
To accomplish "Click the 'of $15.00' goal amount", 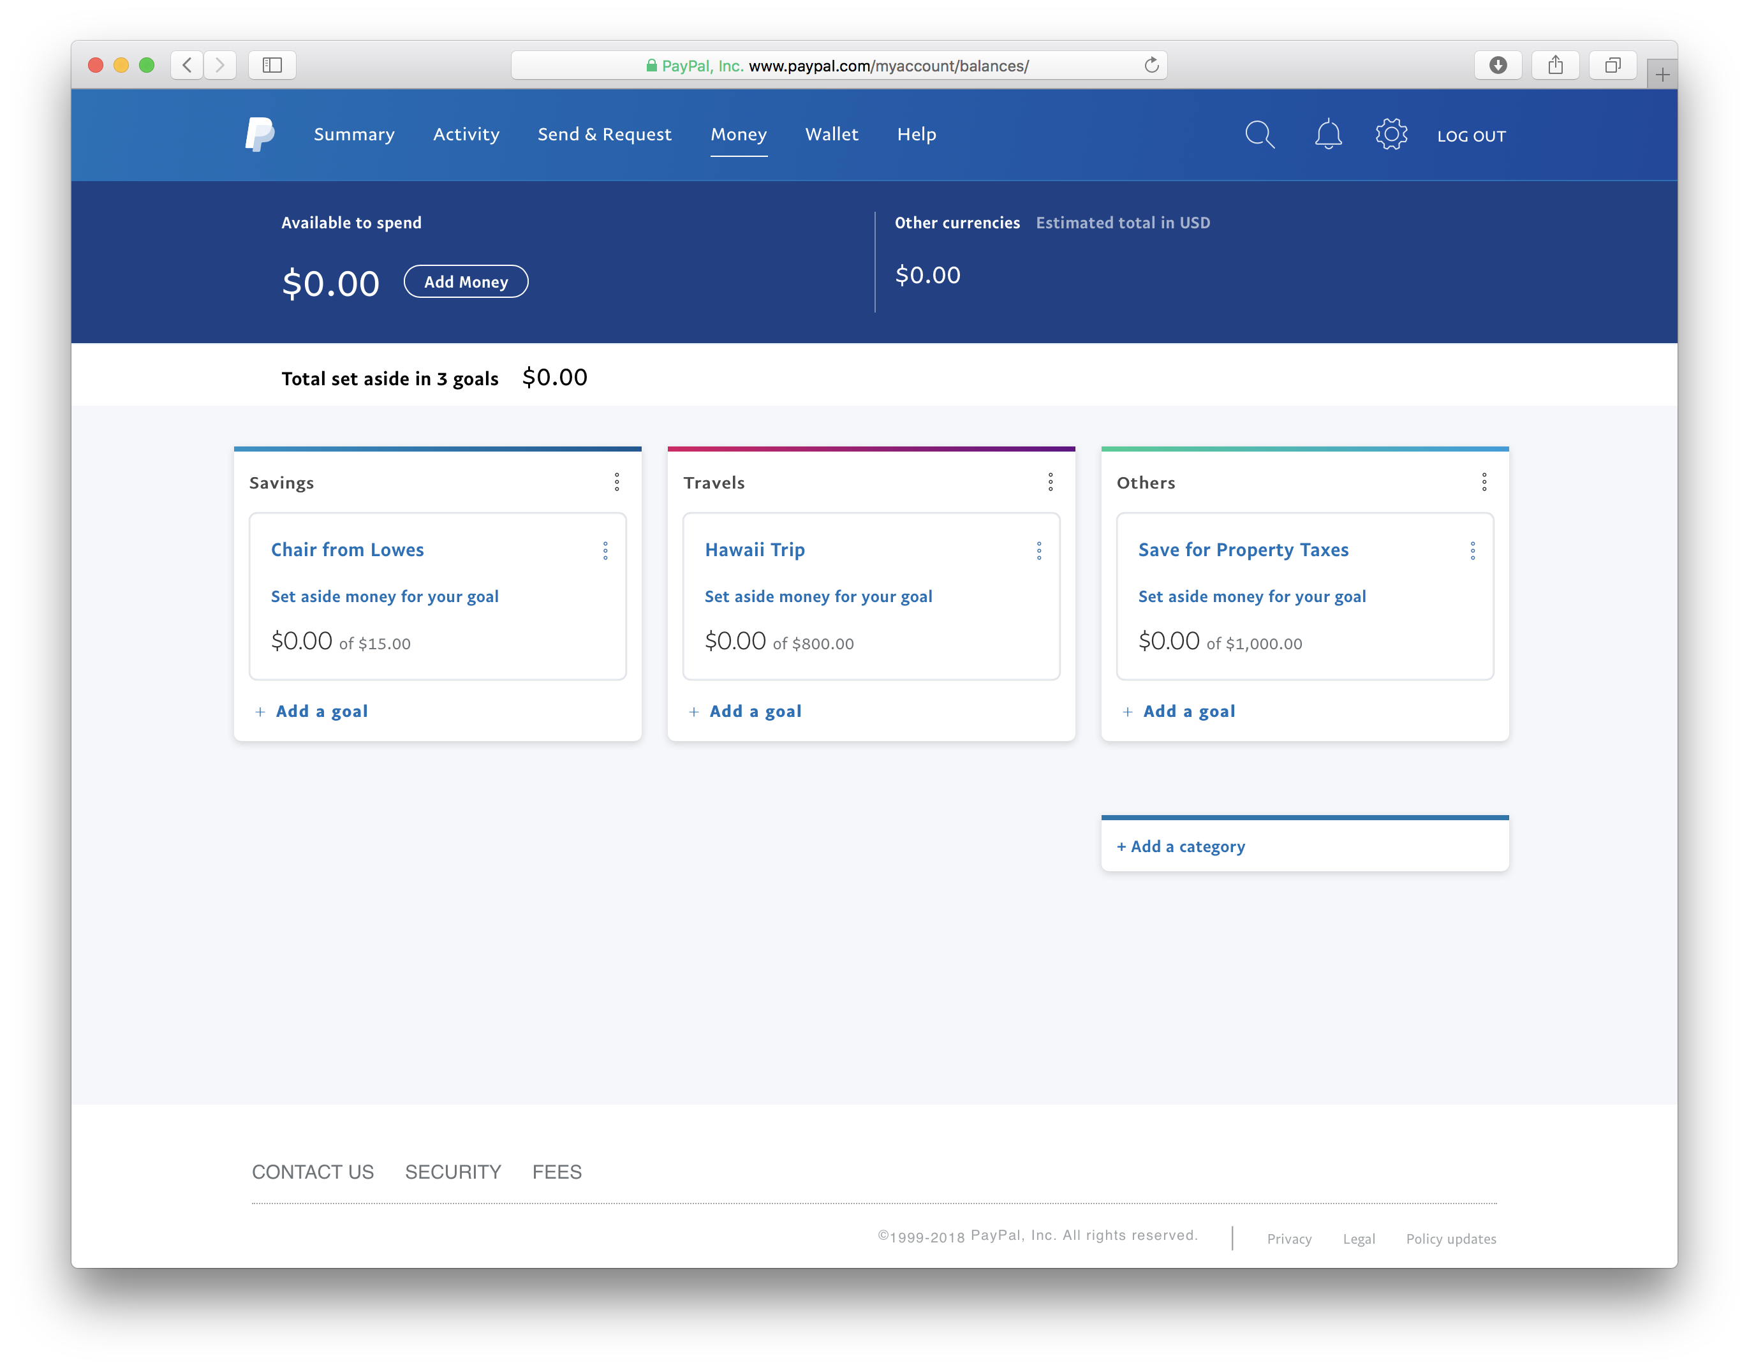I will [x=374, y=644].
